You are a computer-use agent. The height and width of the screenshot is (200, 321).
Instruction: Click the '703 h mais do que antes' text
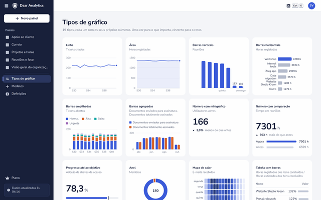click(x=274, y=135)
